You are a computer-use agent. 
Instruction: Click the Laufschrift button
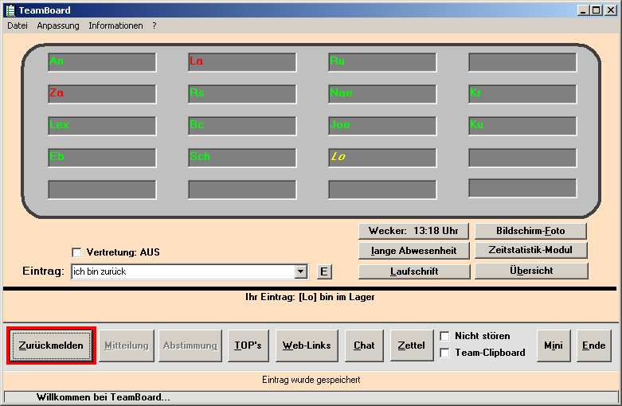(x=413, y=271)
